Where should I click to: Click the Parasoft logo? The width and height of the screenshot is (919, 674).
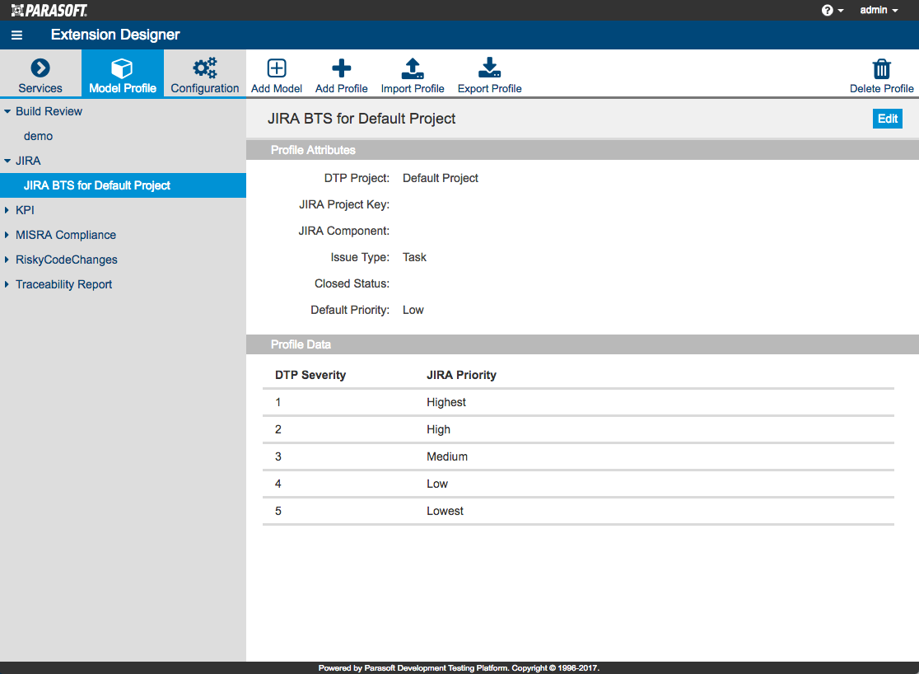point(49,10)
